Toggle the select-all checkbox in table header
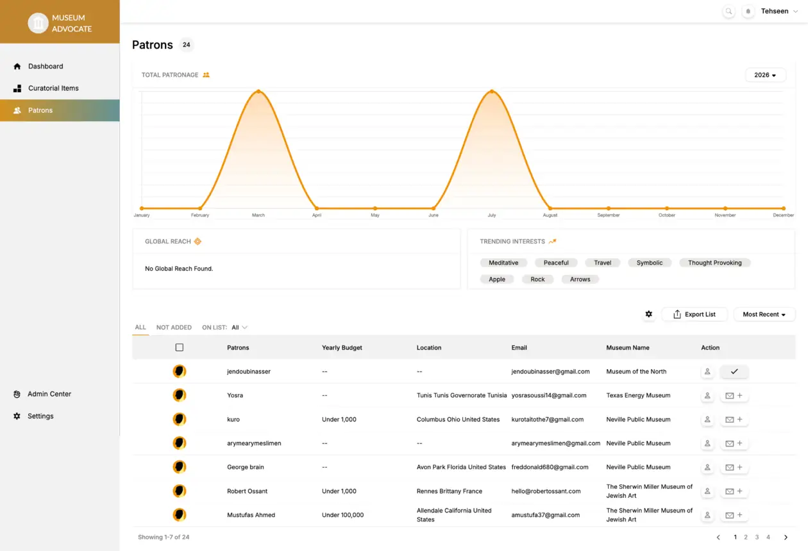808x551 pixels. (x=180, y=347)
